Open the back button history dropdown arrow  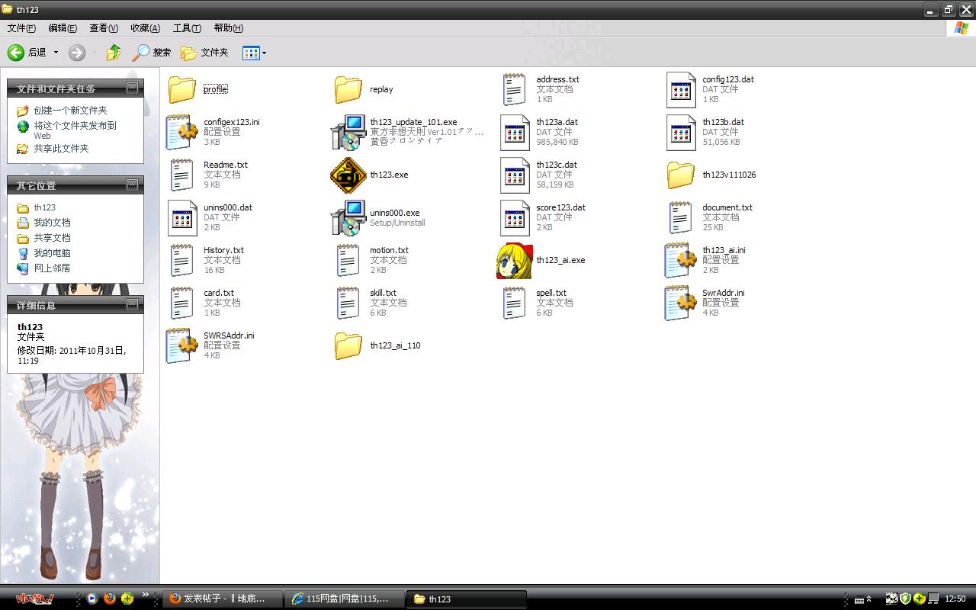pyautogui.click(x=56, y=53)
